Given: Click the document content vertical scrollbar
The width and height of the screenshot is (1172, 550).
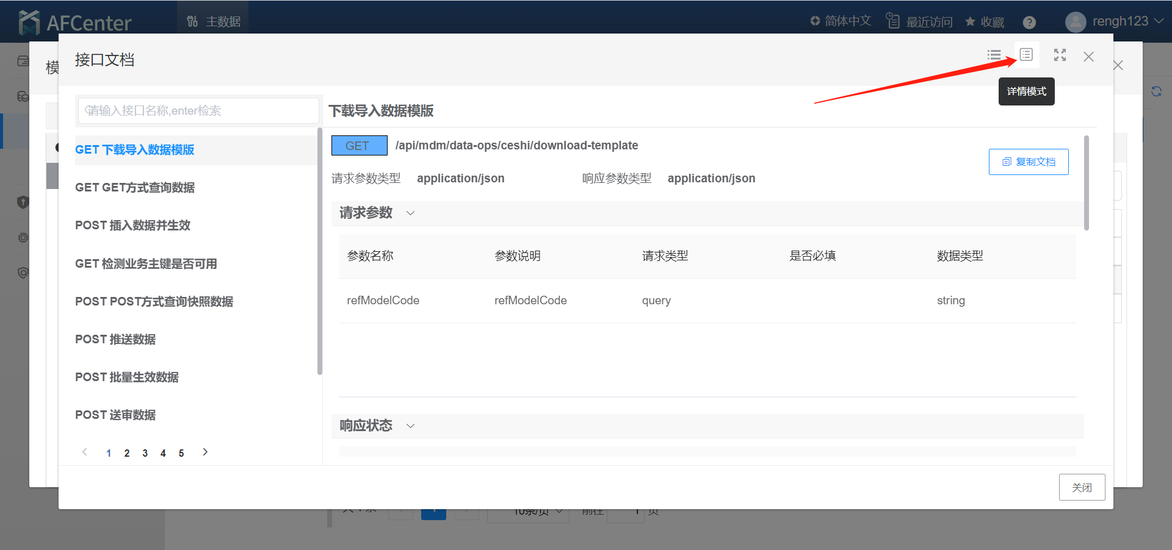Looking at the screenshot, I should pyautogui.click(x=1086, y=183).
